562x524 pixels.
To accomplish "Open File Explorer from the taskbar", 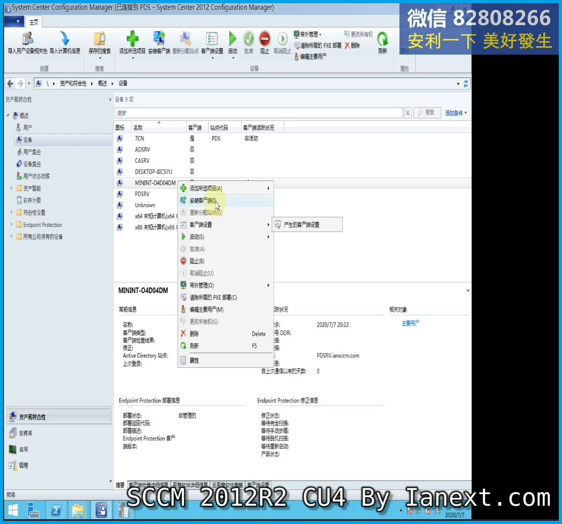I will pyautogui.click(x=78, y=510).
